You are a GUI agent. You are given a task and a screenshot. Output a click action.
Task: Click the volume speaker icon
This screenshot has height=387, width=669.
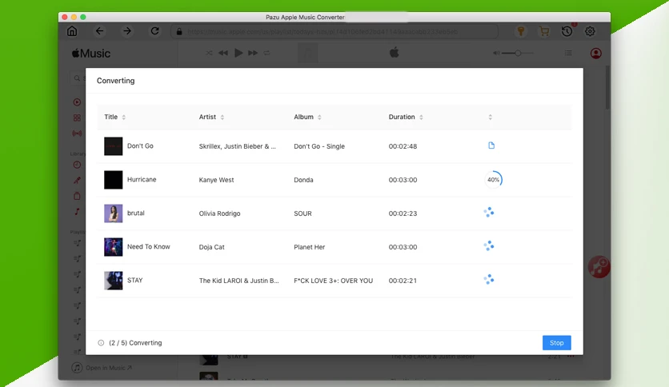click(x=496, y=54)
